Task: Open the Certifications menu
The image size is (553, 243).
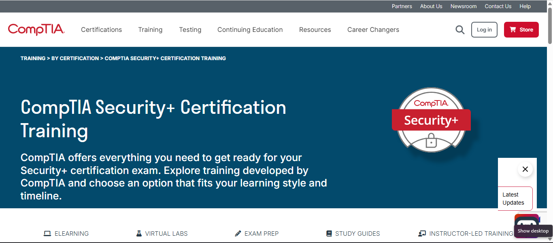Action: [x=101, y=30]
